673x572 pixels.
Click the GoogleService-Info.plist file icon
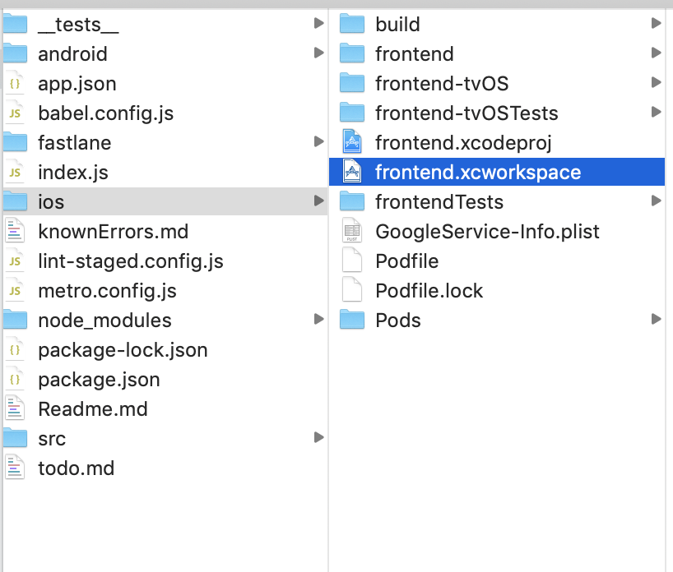(352, 231)
